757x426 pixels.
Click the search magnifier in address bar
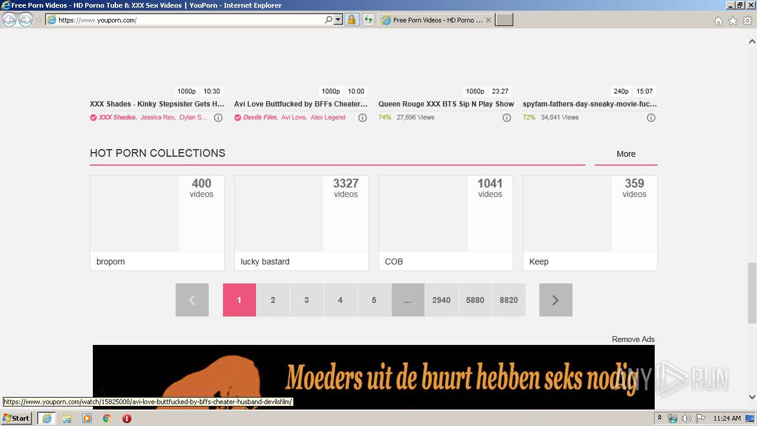(x=329, y=20)
